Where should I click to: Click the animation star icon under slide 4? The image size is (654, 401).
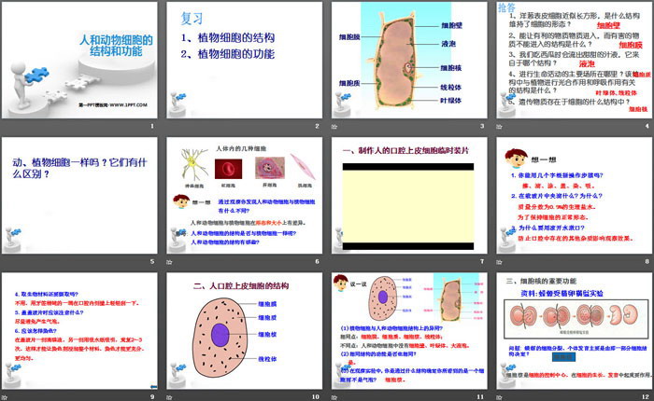click(x=499, y=126)
